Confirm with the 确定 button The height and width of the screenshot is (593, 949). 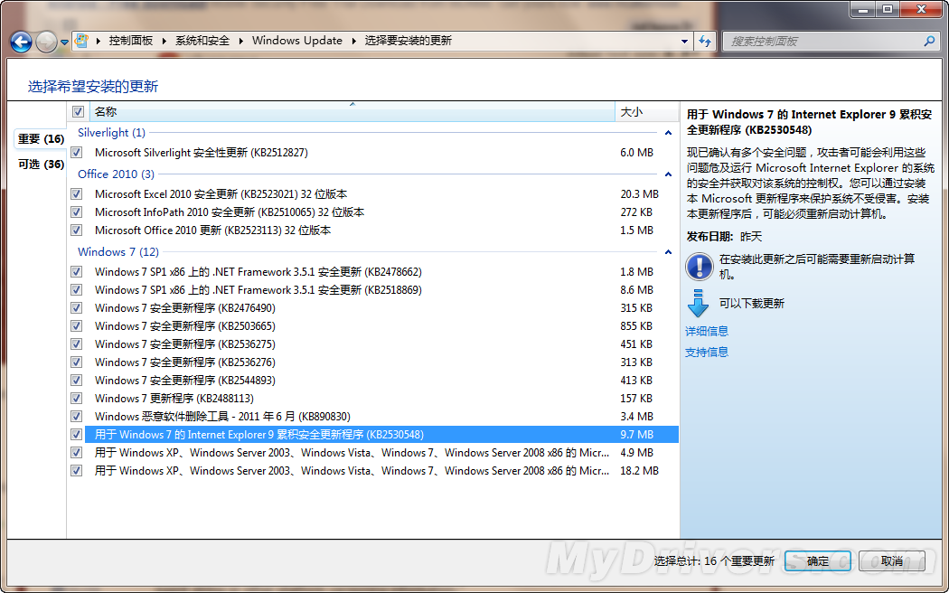(818, 561)
